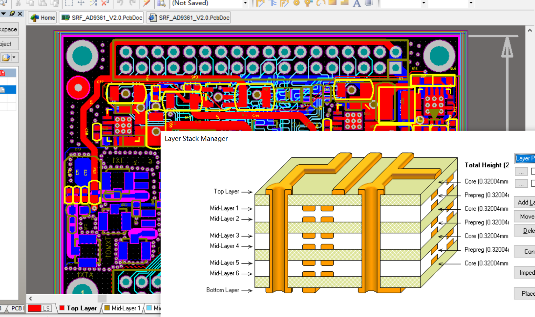Click the horizontal scrollbar thumb
535x317 pixels.
(x=102, y=298)
